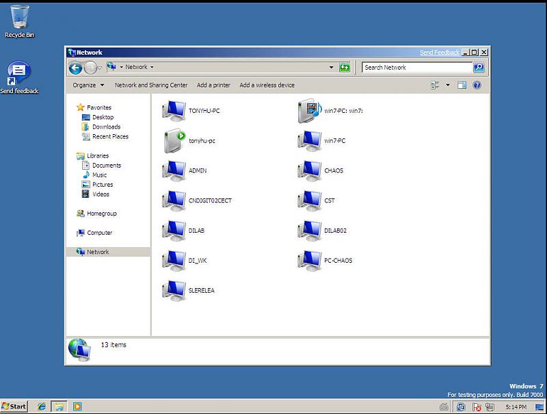Launch Windows Media Player from taskbar
Viewport: 547px width, 414px height.
77,406
